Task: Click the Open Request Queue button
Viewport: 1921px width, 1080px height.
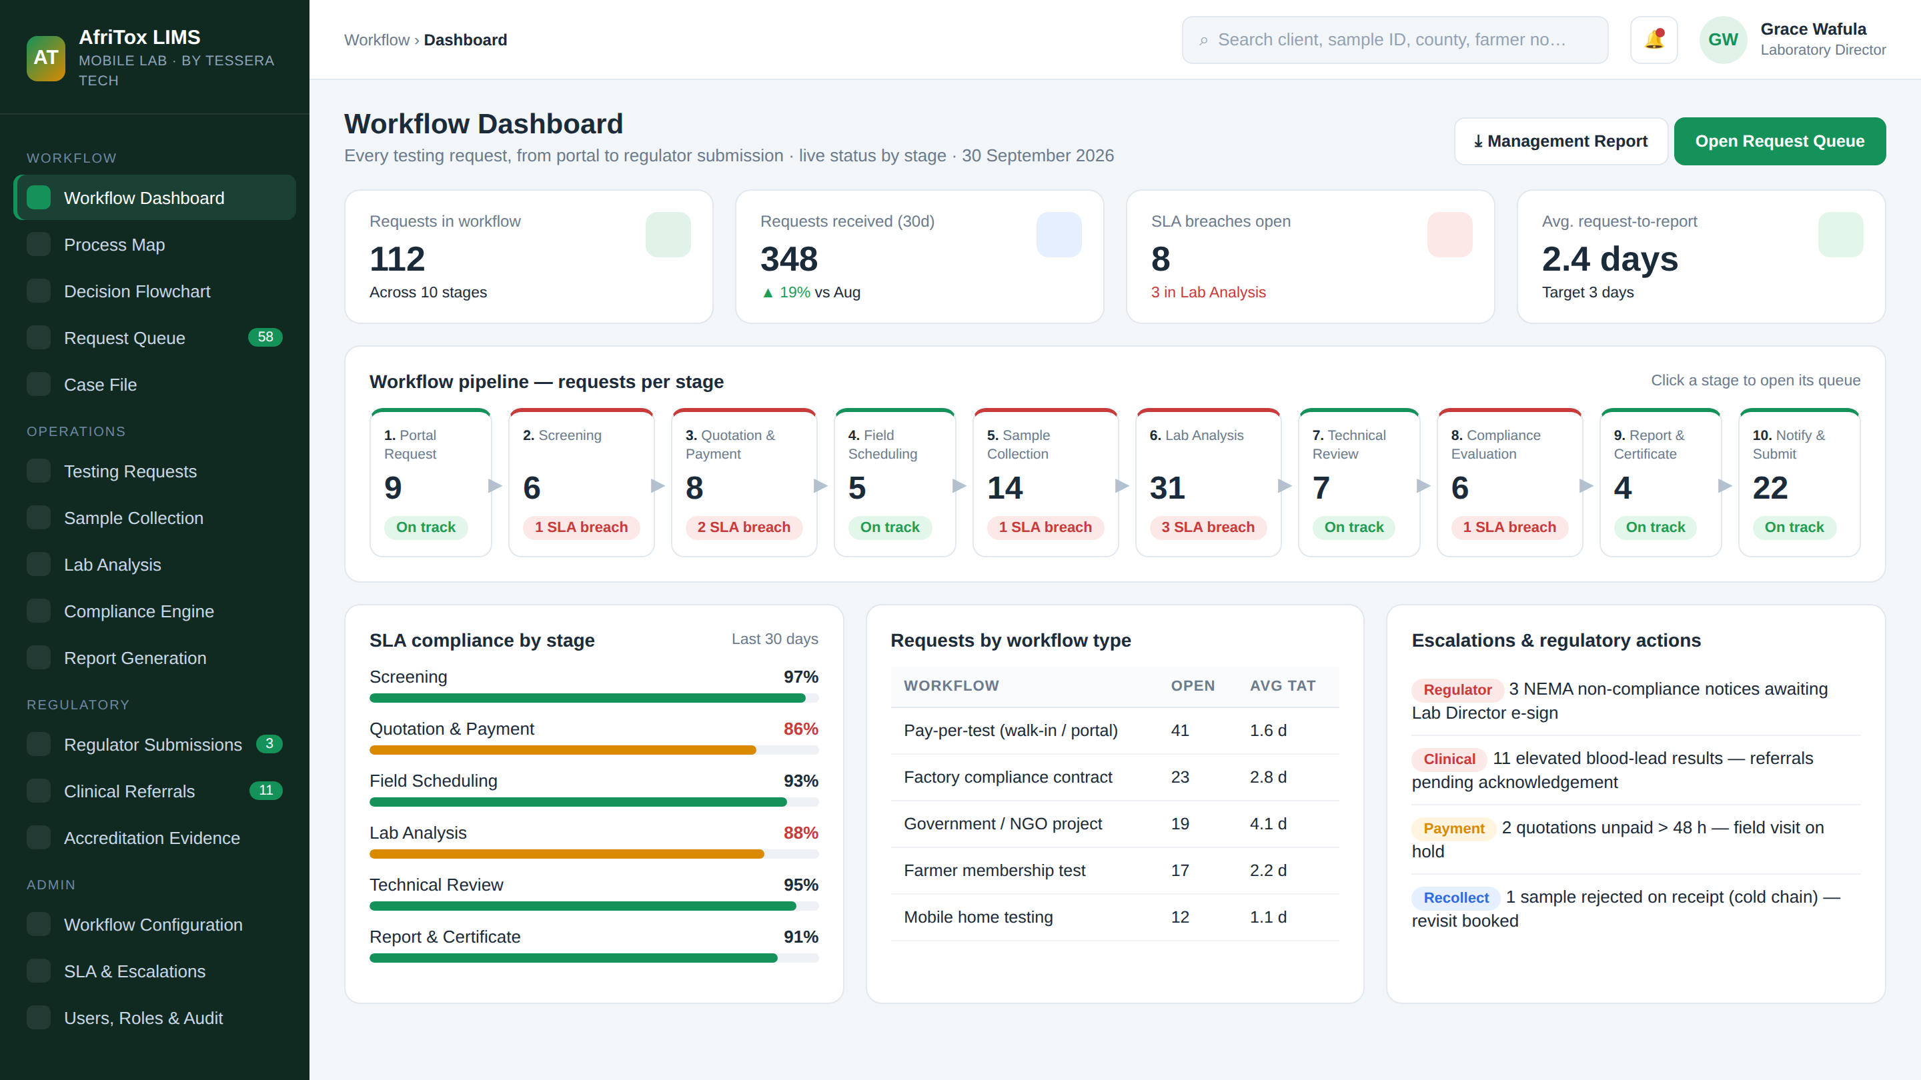Action: (x=1780, y=141)
